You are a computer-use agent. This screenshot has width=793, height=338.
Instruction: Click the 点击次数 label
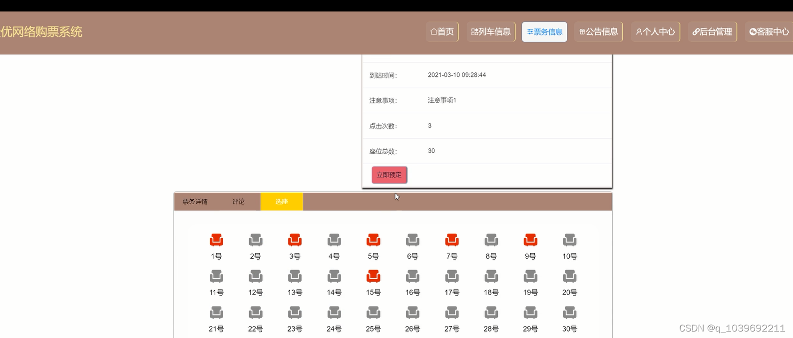(383, 126)
